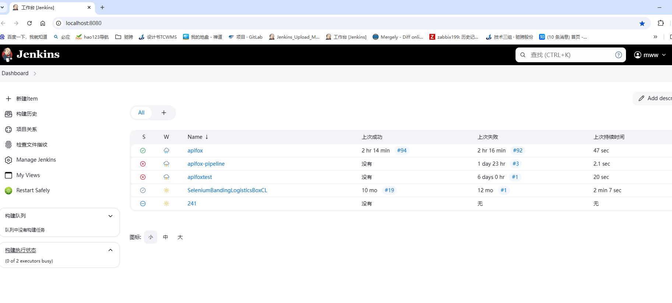Click the 项目关系 sidebar icon
Image resolution: width=672 pixels, height=303 pixels.
pyautogui.click(x=8, y=130)
